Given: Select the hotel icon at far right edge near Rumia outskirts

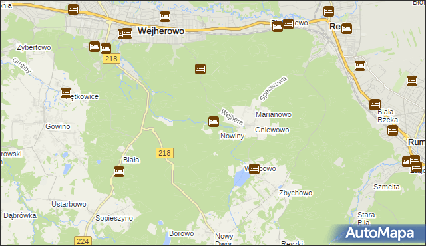Looking at the screenshot, I should point(412,81).
